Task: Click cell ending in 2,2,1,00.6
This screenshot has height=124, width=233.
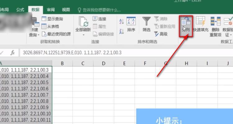Action: click(x=26, y=89)
